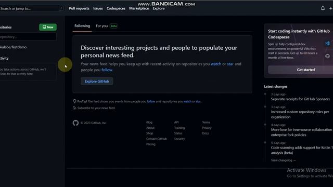Focus the Search or jump to field
The image size is (333, 187).
point(31,8)
